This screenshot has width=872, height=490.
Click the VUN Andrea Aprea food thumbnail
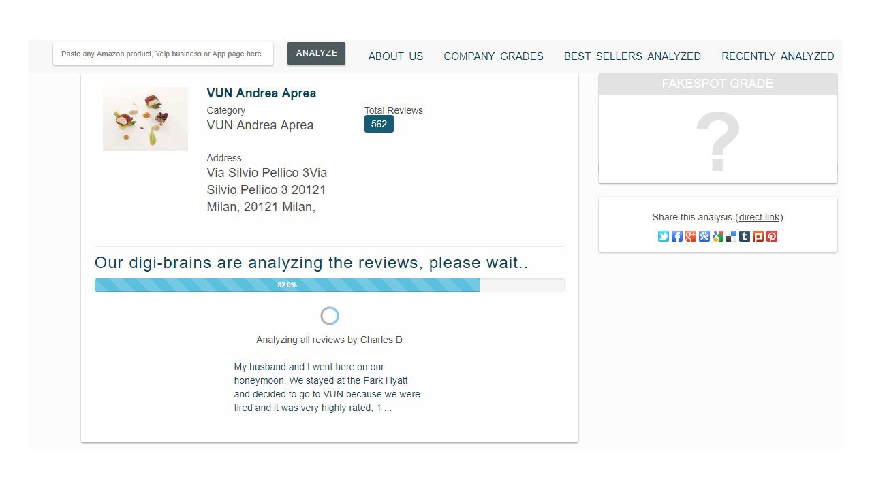145,119
